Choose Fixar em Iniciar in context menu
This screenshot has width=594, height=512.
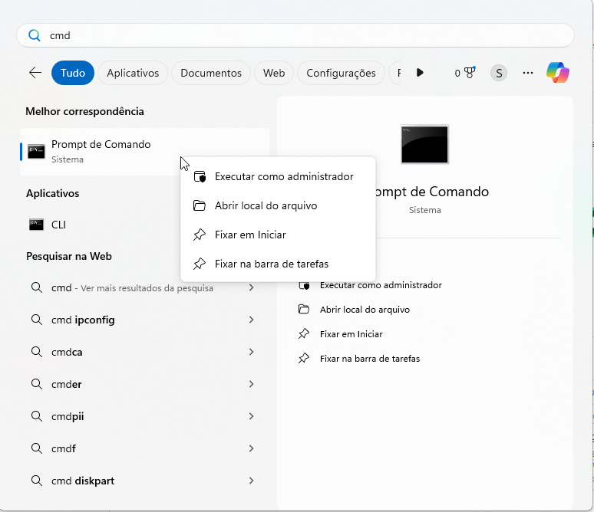[278, 235]
